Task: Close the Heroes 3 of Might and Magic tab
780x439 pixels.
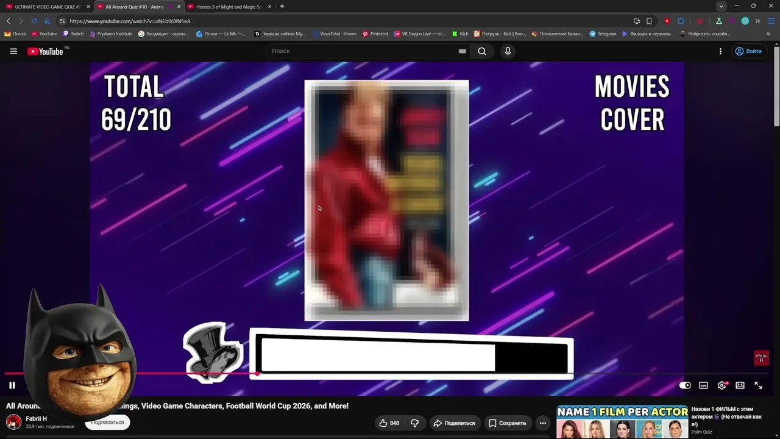Action: click(269, 7)
